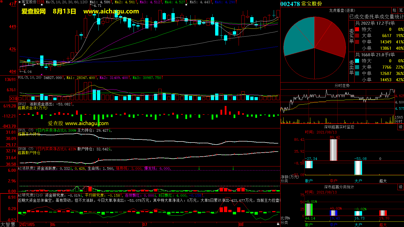Click the first white info marker under stock name

click(x=24, y=5)
